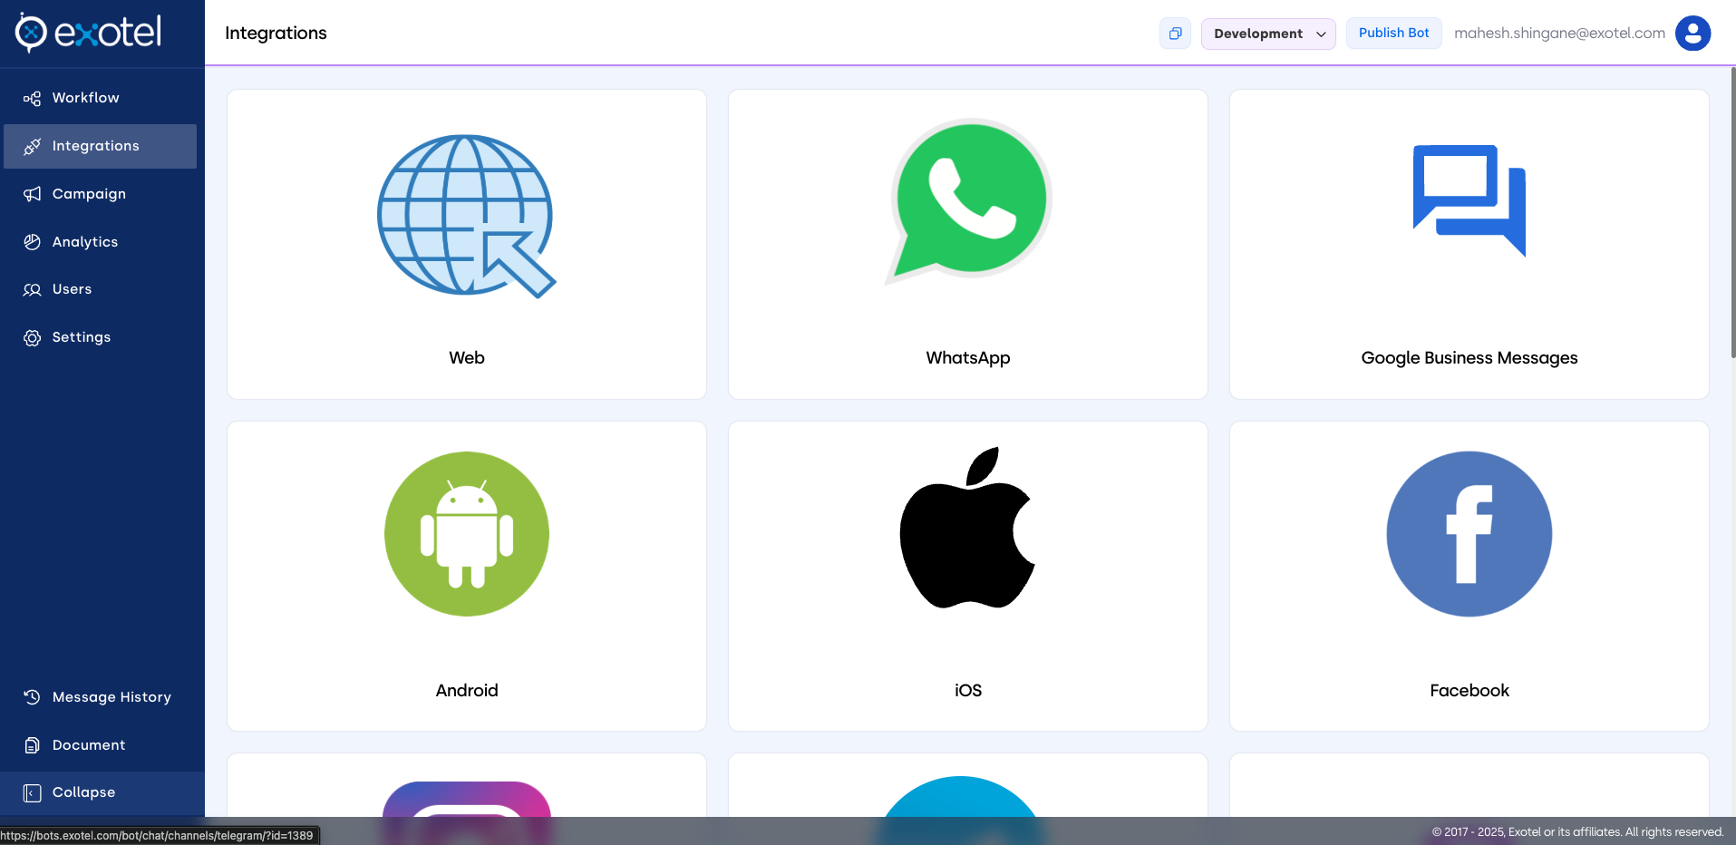
Task: Click the Collapse panel icon
Action: pyautogui.click(x=32, y=793)
